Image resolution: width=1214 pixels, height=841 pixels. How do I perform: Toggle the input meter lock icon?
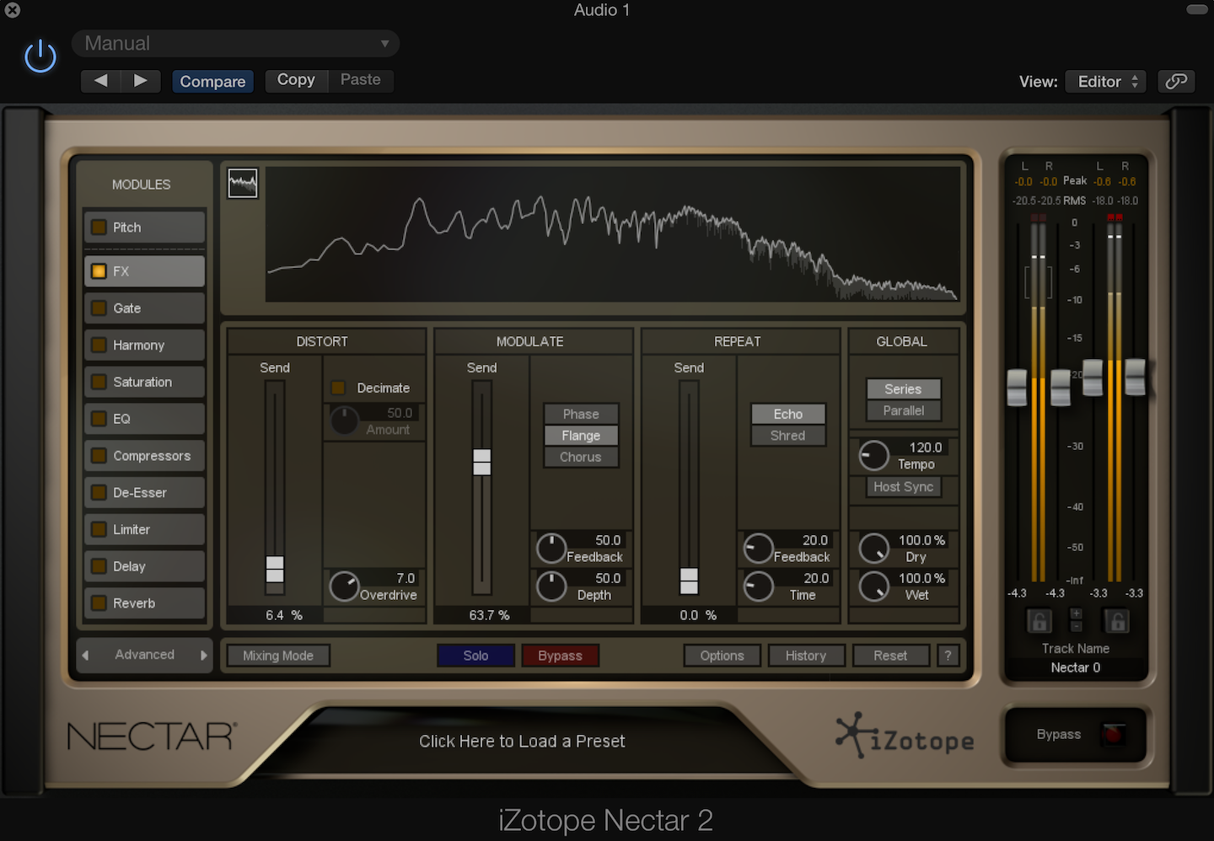(1039, 622)
